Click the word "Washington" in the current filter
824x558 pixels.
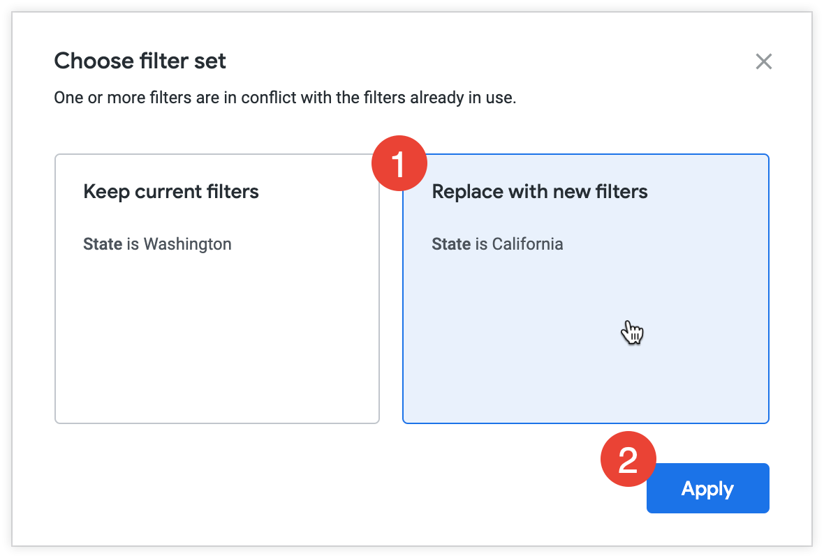187,244
